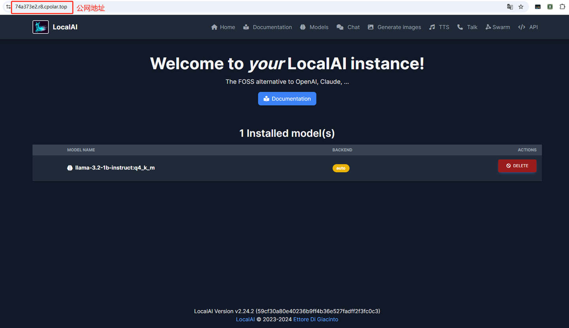This screenshot has height=328, width=569.
Task: Click the API code brackets icon
Action: pyautogui.click(x=521, y=27)
